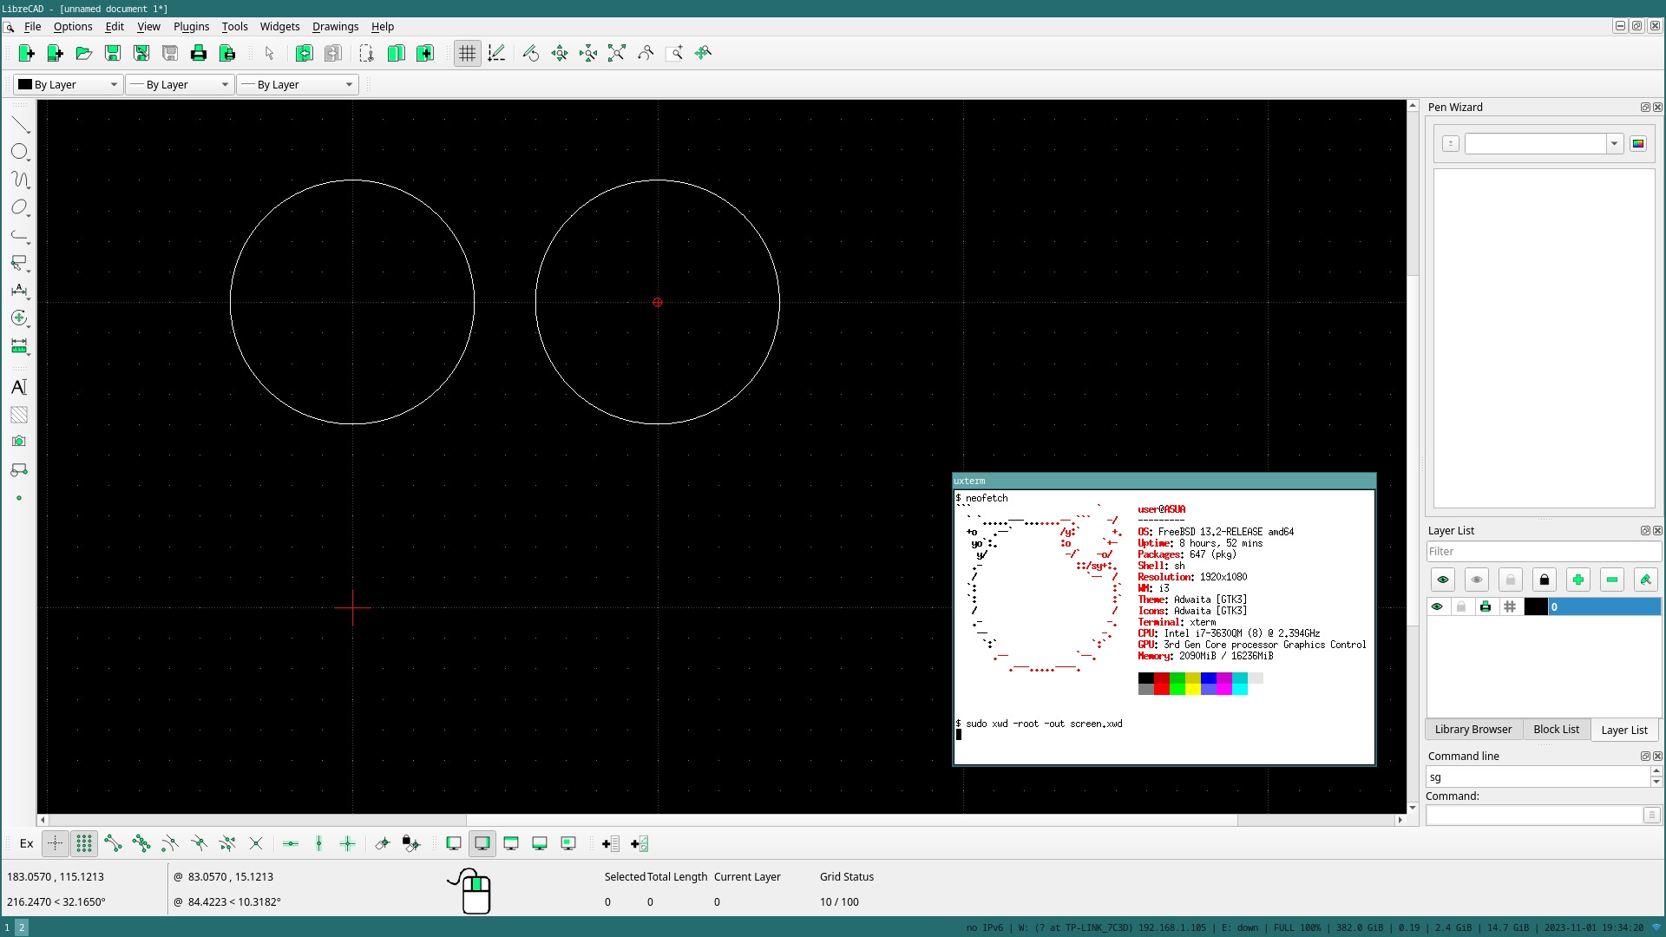The height and width of the screenshot is (937, 1666).
Task: Click the selection pointer icon
Action: (269, 54)
